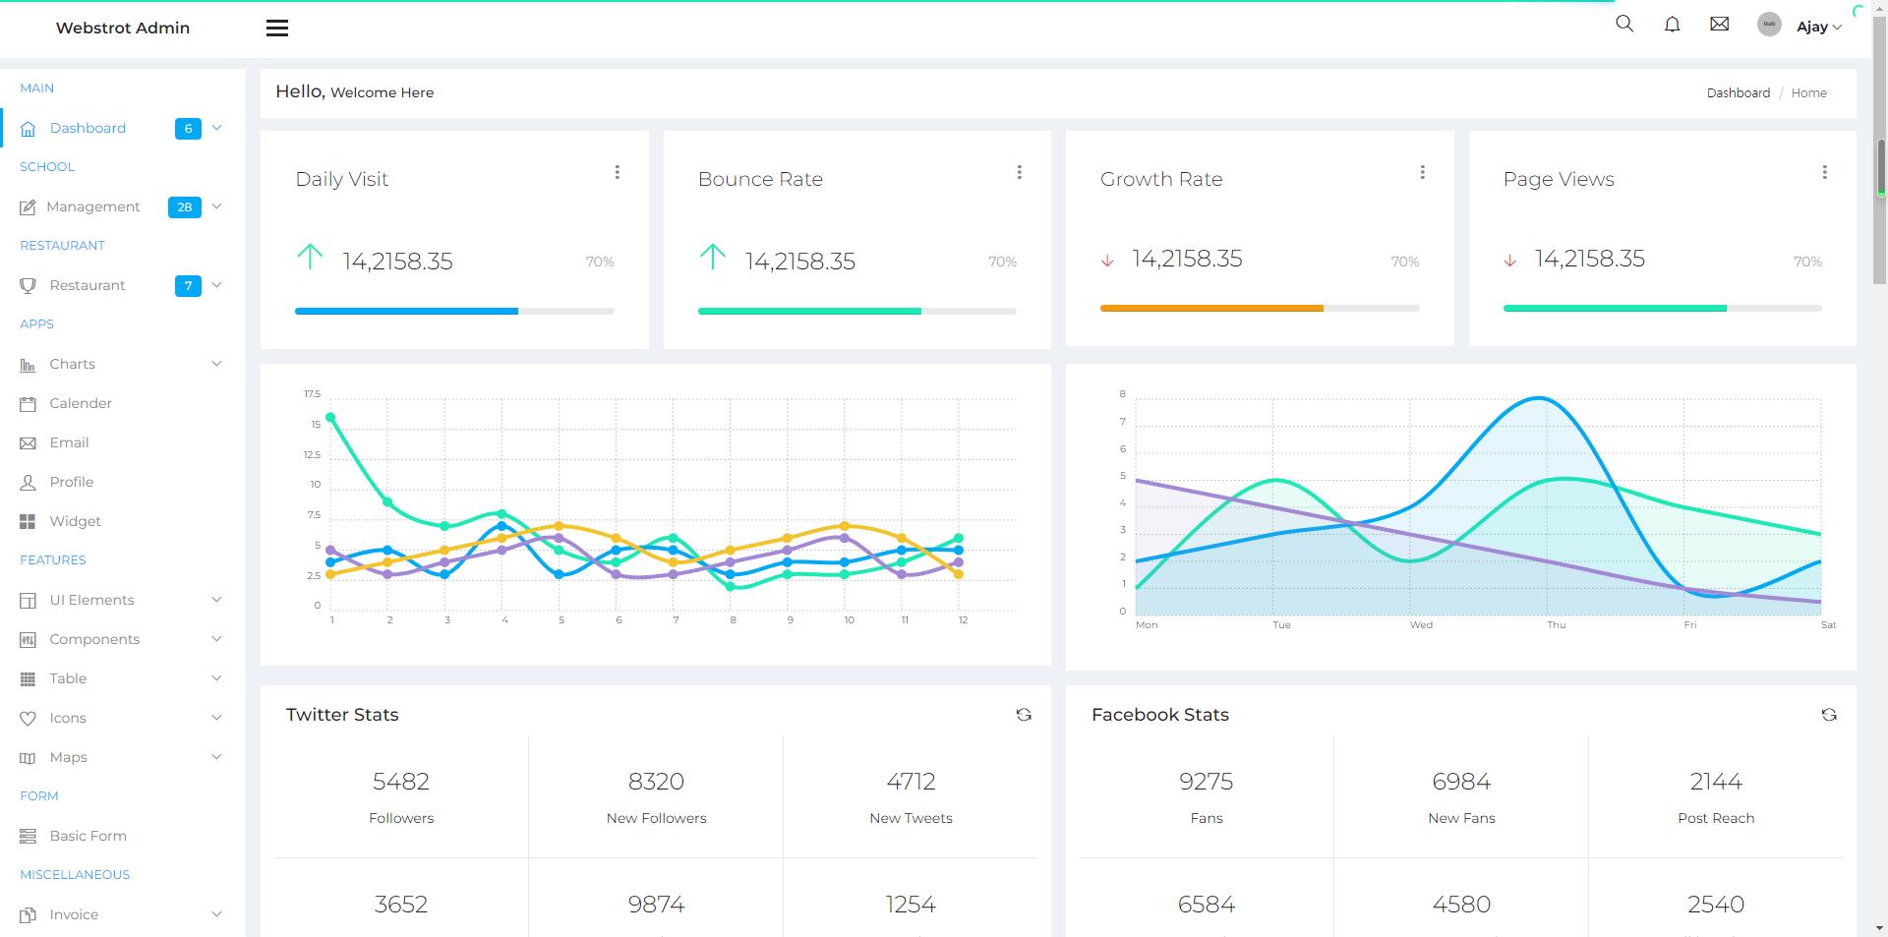This screenshot has height=937, width=1888.
Task: Click the Management badge showing 28
Action: 184,207
